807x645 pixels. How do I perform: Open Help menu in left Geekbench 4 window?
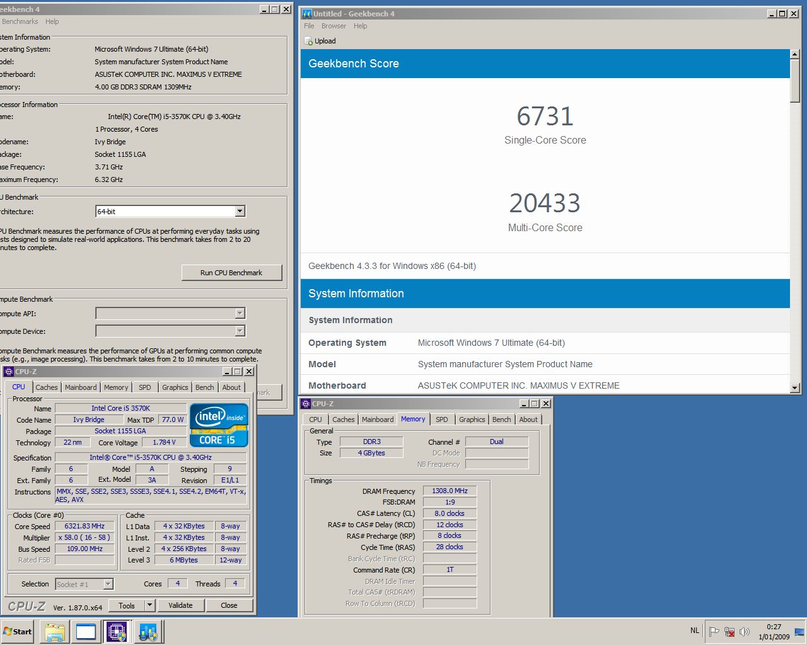(x=52, y=21)
